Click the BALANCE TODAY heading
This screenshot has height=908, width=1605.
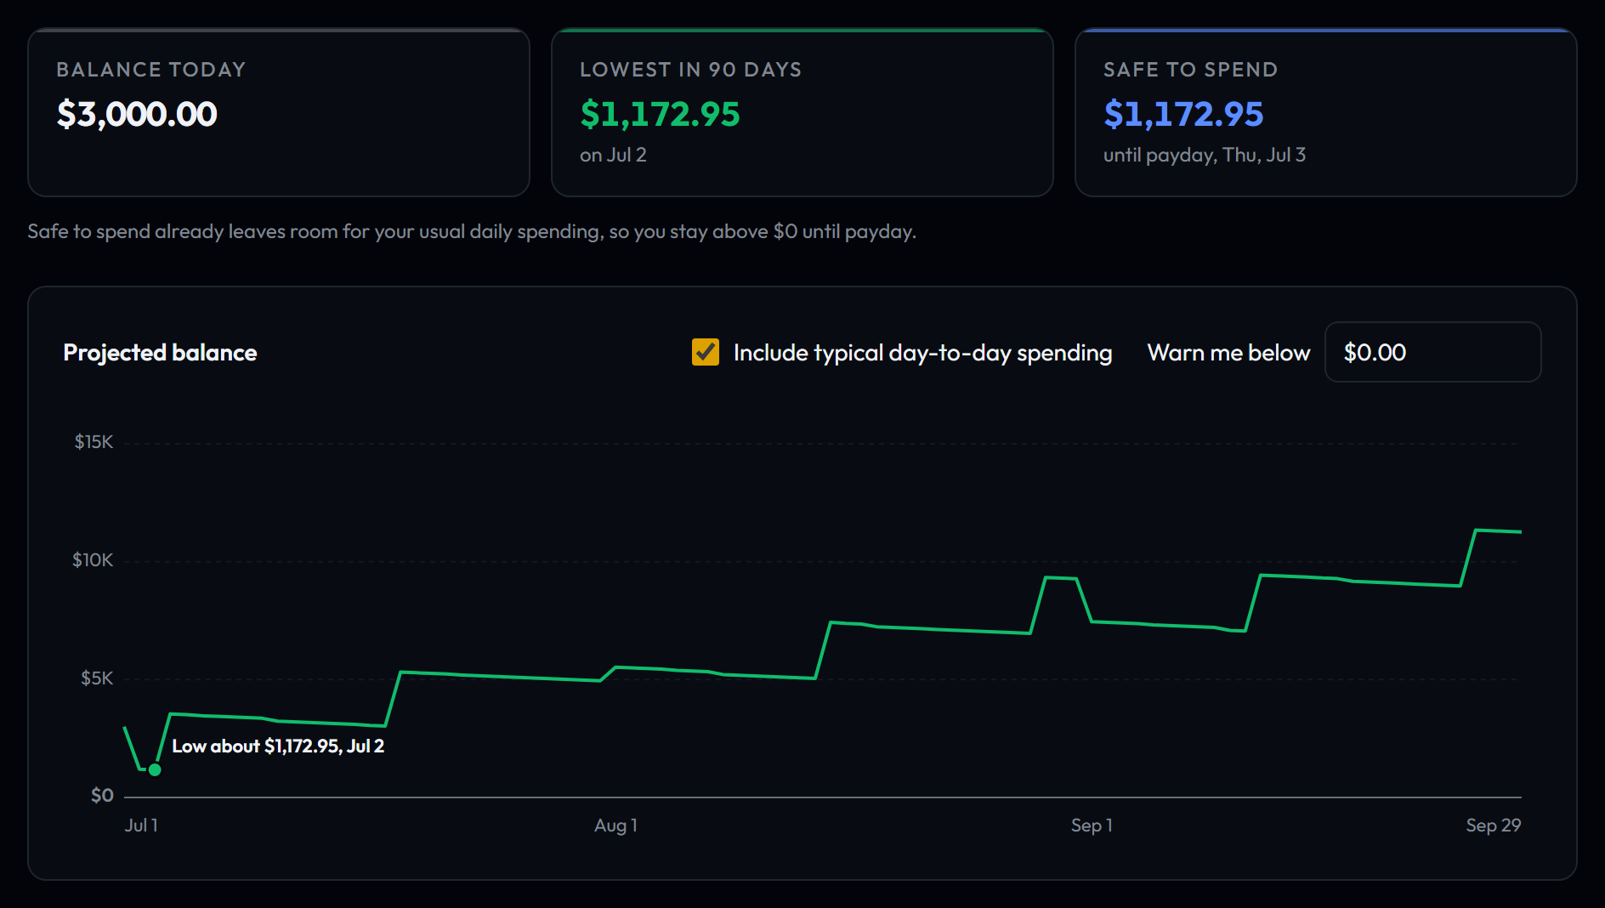click(150, 70)
